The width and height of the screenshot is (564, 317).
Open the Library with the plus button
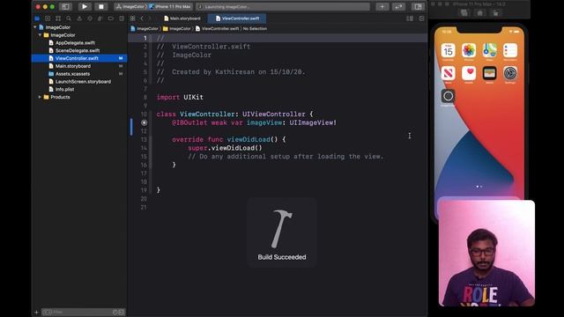(x=382, y=6)
